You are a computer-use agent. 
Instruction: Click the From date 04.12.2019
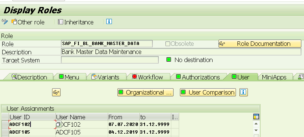(x=124, y=132)
